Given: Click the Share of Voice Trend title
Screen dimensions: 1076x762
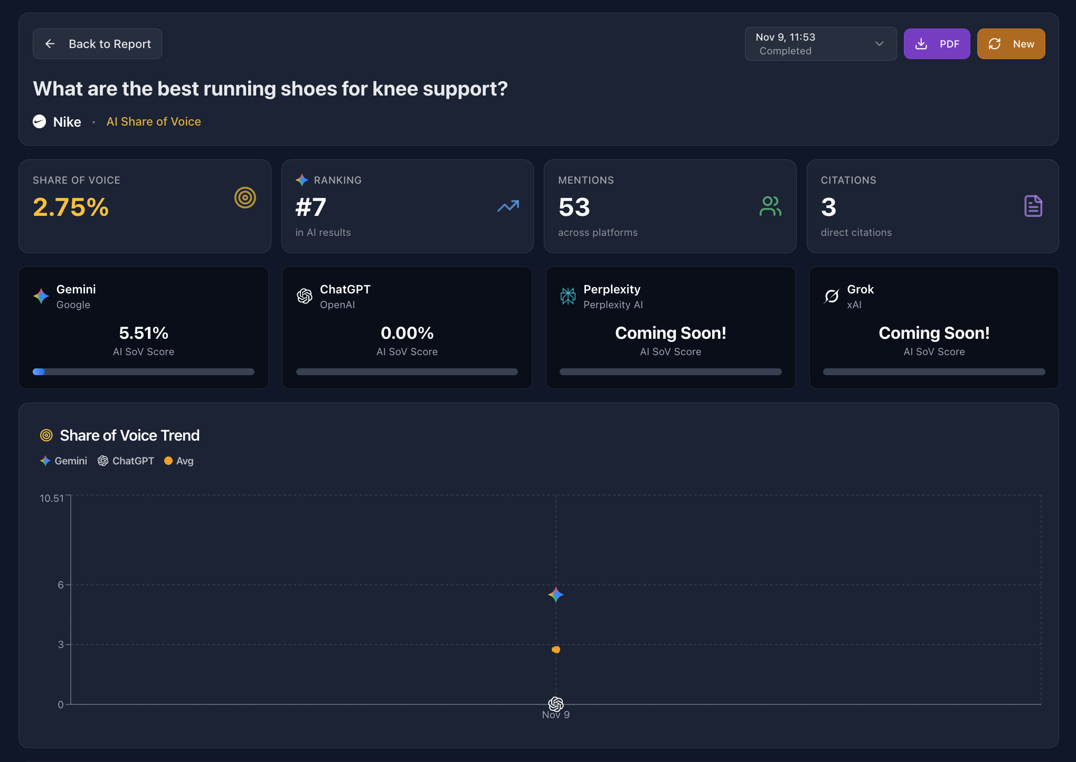Looking at the screenshot, I should click(x=130, y=435).
